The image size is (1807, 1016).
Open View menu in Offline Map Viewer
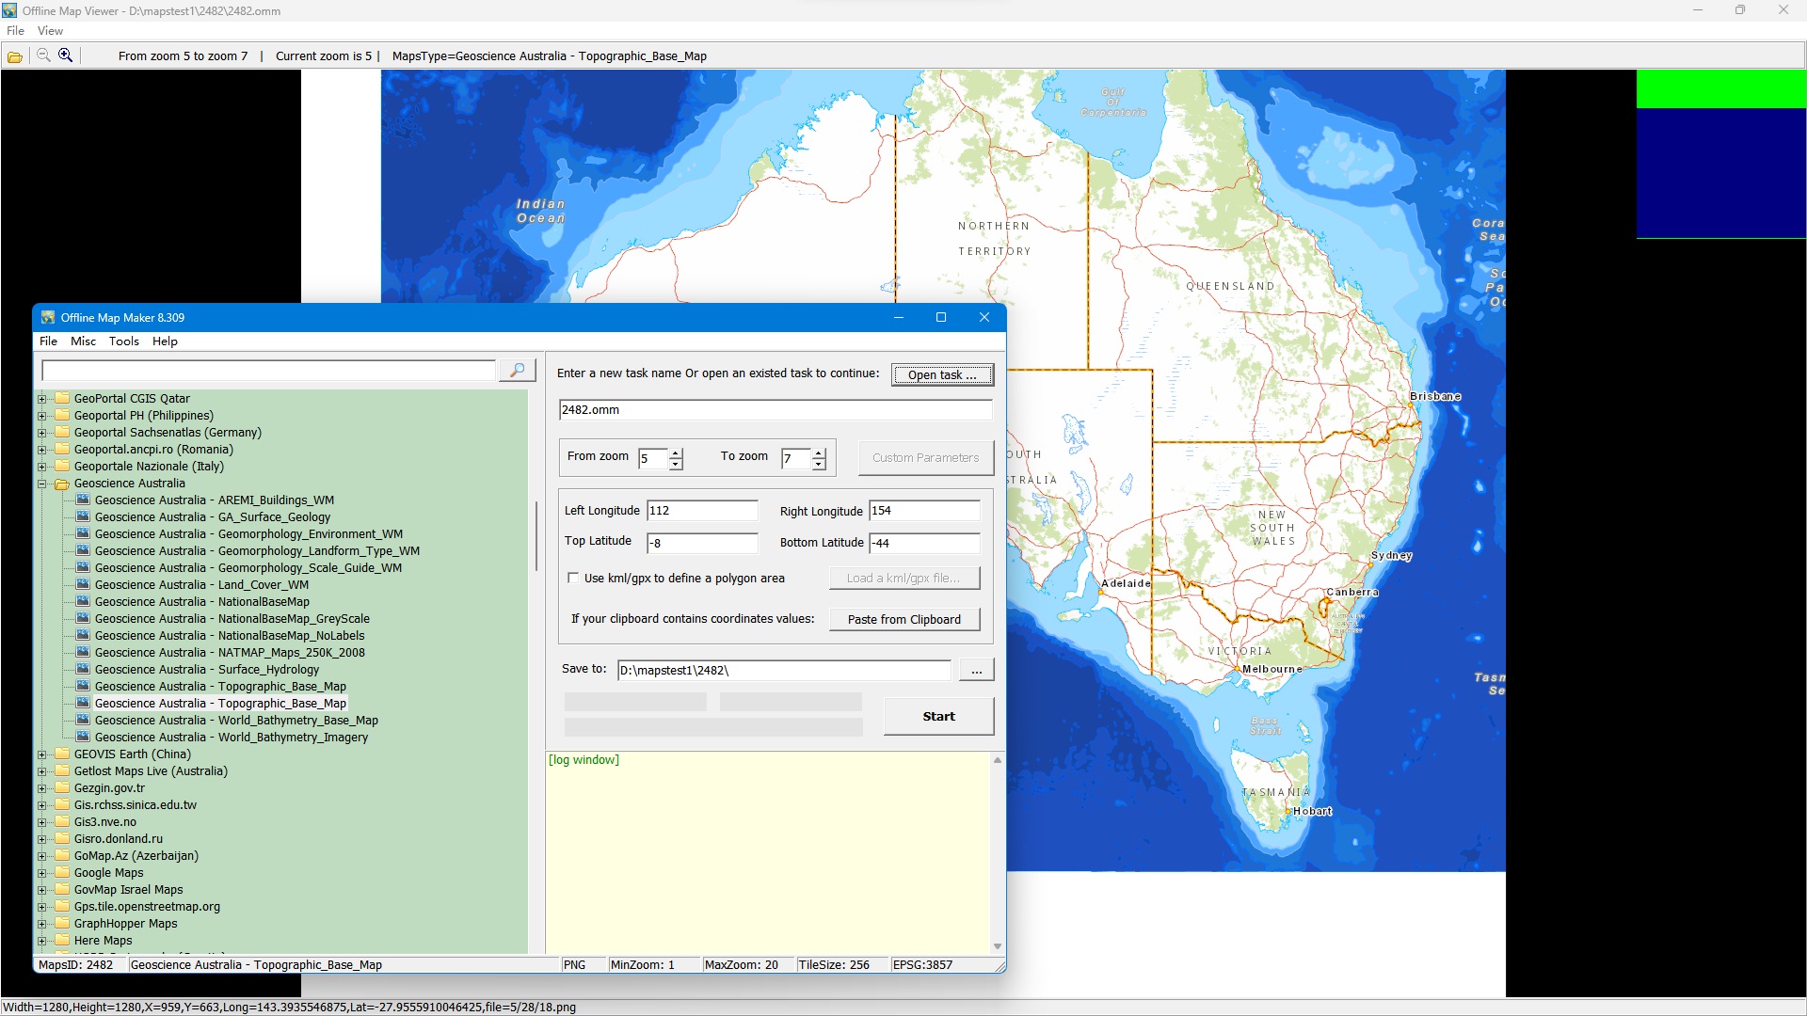[x=50, y=31]
